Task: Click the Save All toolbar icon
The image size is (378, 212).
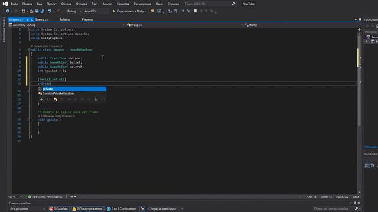Action: coord(43,11)
